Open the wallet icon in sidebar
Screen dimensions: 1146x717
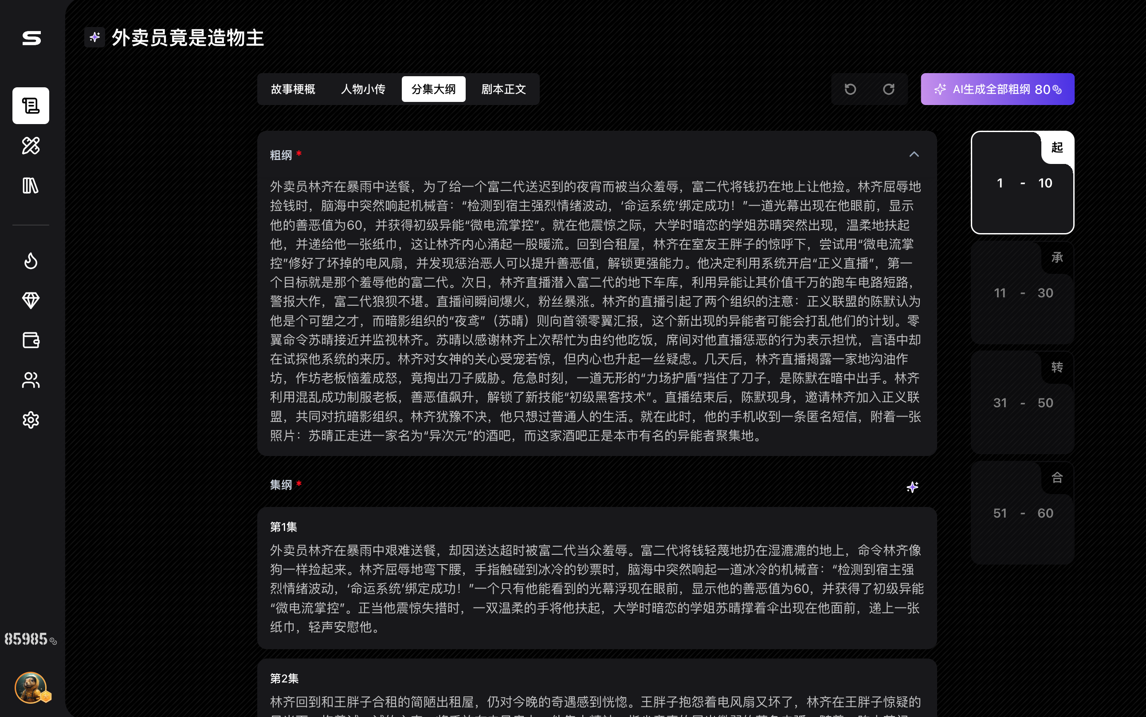coord(31,340)
